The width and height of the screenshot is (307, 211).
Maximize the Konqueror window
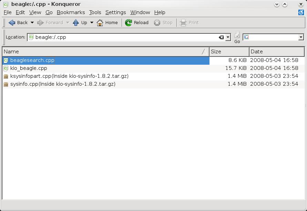(285, 4)
